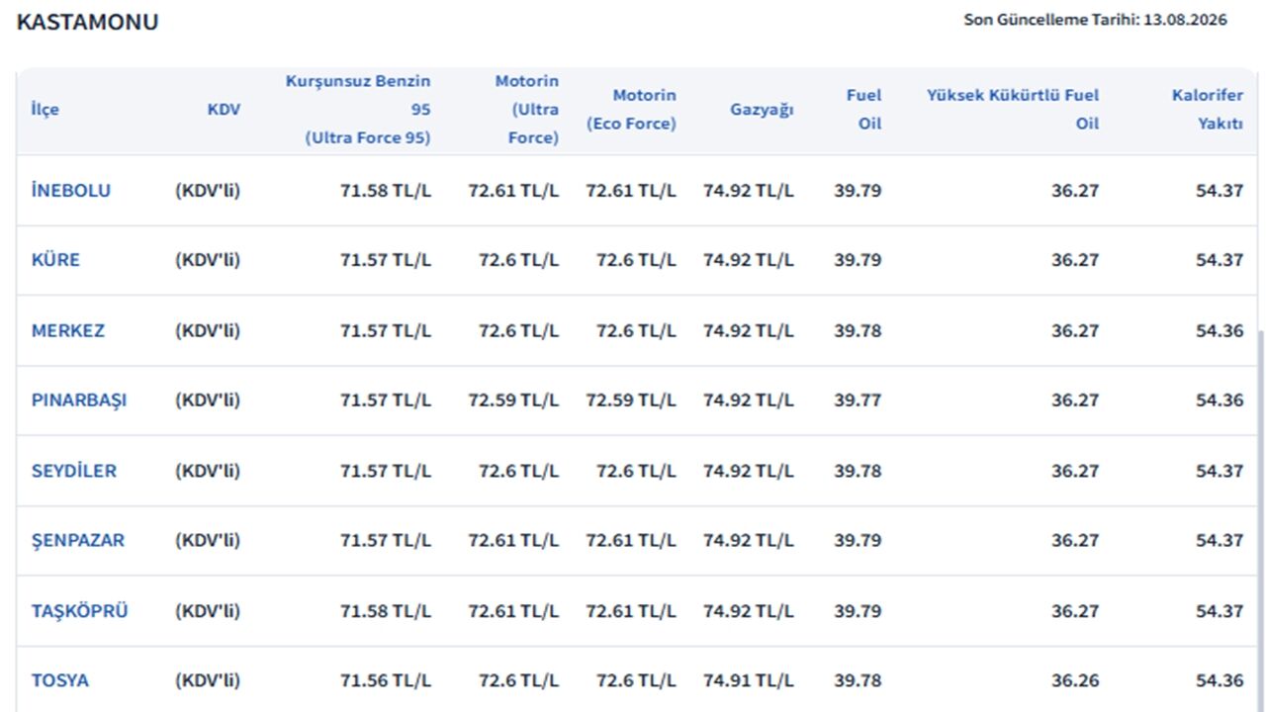Click the KASTAMONU page heading
The image size is (1266, 712).
[x=88, y=22]
